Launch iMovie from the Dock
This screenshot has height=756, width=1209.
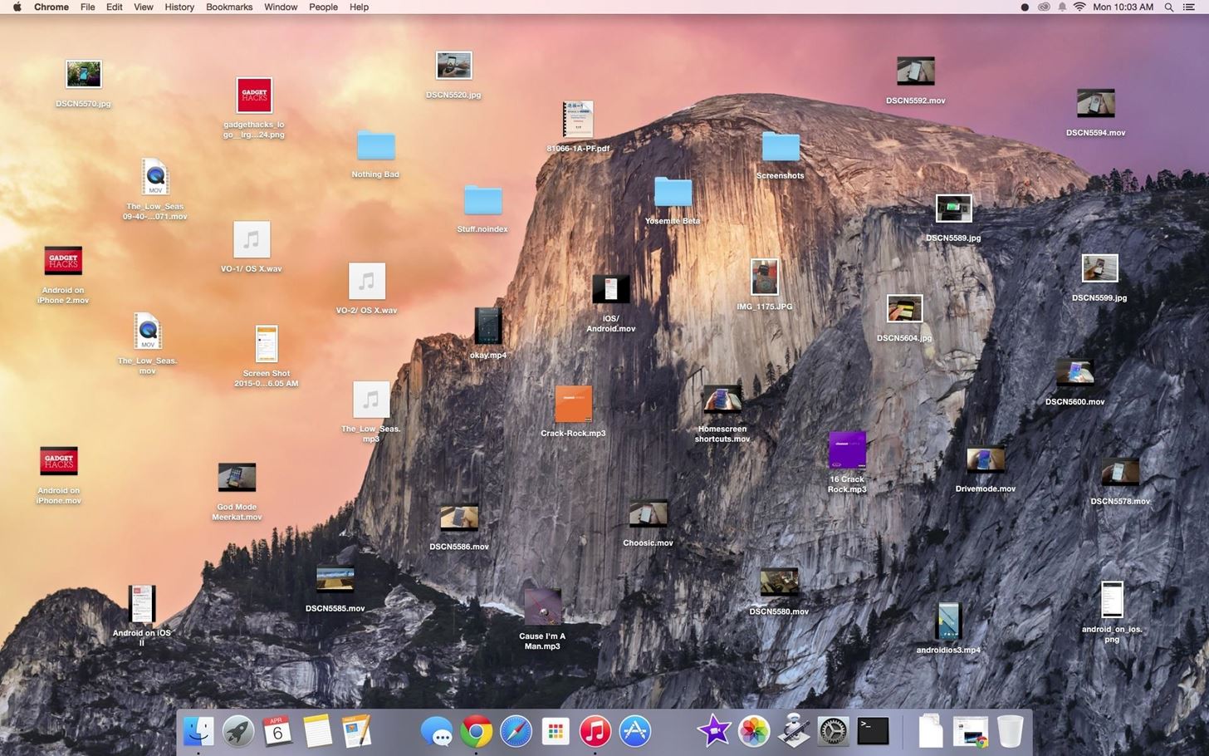[x=713, y=731]
